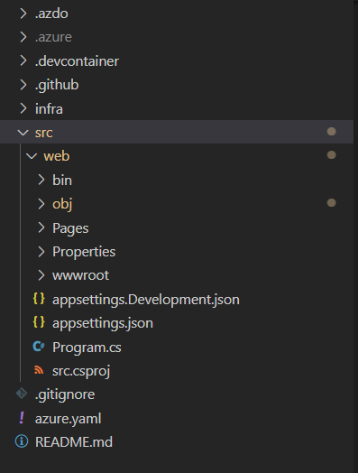Select the infra folder name
Image resolution: width=358 pixels, height=473 pixels.
[x=49, y=109]
